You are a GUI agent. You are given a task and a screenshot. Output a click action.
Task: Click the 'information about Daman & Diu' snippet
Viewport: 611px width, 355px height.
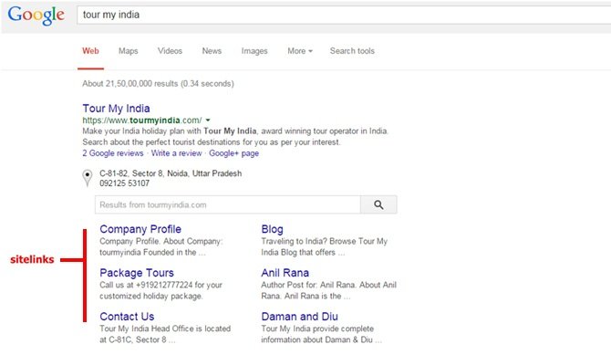tap(322, 334)
